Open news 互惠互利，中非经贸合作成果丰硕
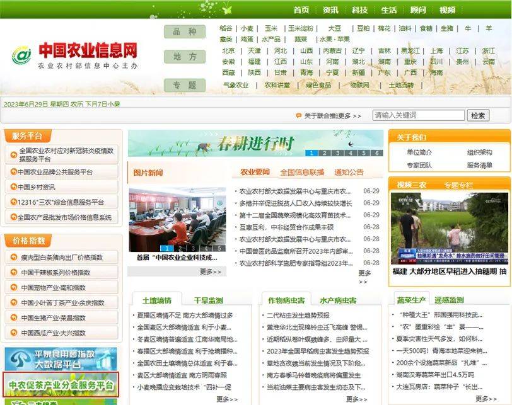 click(287, 227)
